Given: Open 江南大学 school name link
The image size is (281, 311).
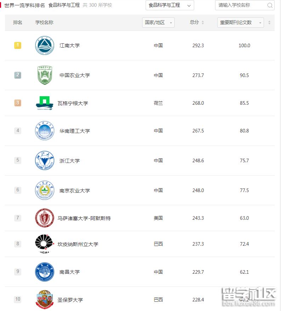Looking at the screenshot, I should click(69, 45).
